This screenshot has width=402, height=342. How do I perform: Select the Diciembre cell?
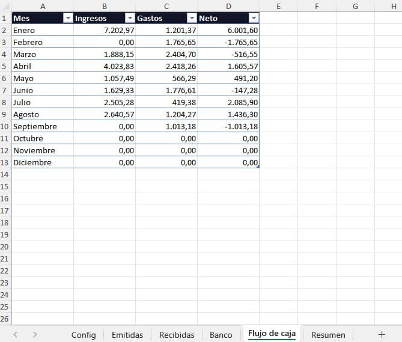42,162
